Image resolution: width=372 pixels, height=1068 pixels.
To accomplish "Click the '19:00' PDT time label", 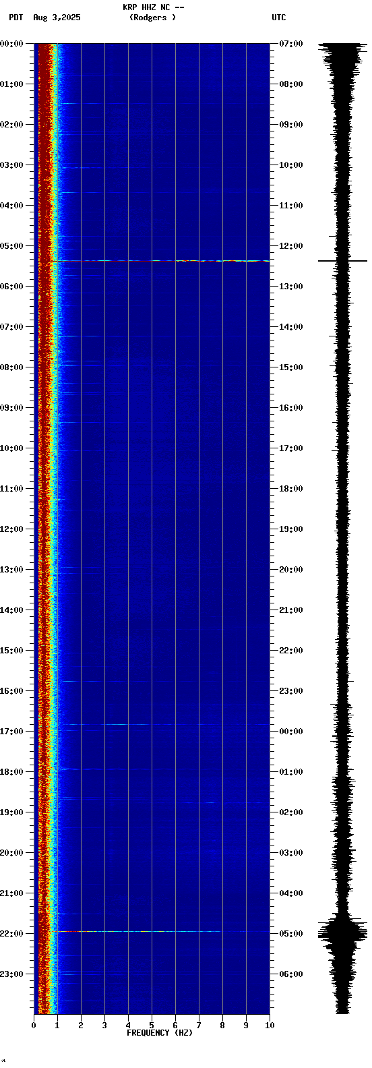I will point(11,812).
